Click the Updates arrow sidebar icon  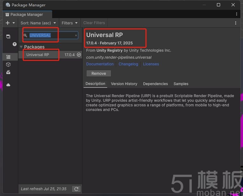click(x=14, y=44)
